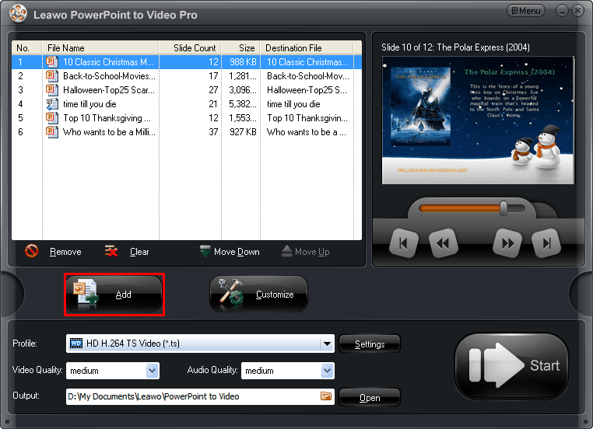Click file icon of time till you die
Screen dimensions: 593x429
pyautogui.click(x=52, y=104)
